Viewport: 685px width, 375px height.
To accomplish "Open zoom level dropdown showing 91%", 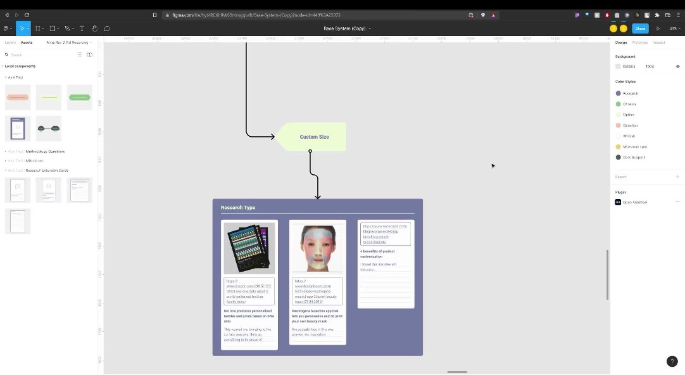I will pos(675,29).
